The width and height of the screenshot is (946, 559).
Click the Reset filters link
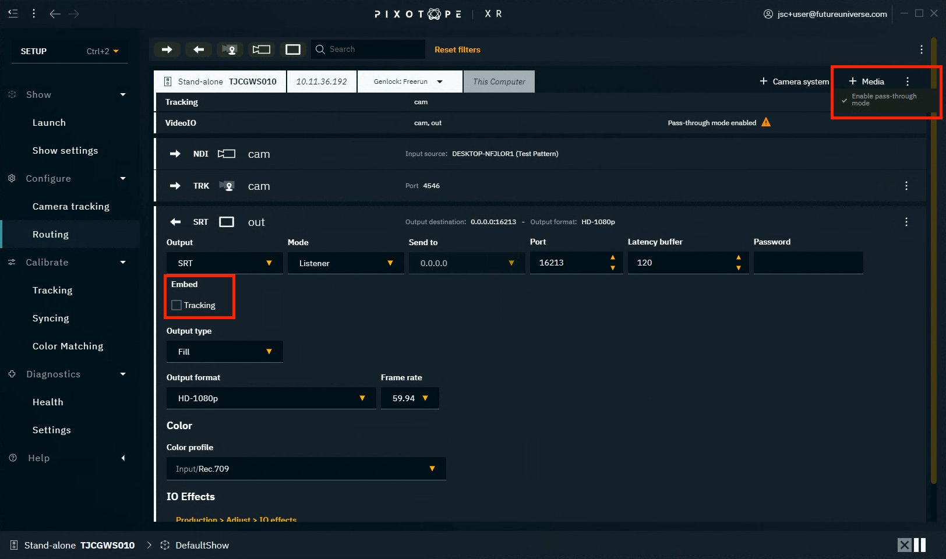point(457,49)
